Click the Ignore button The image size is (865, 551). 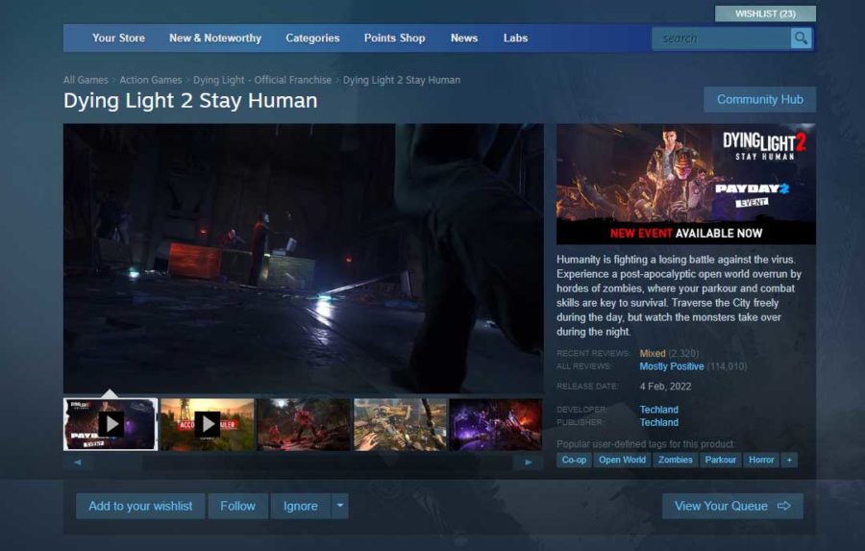coord(301,506)
